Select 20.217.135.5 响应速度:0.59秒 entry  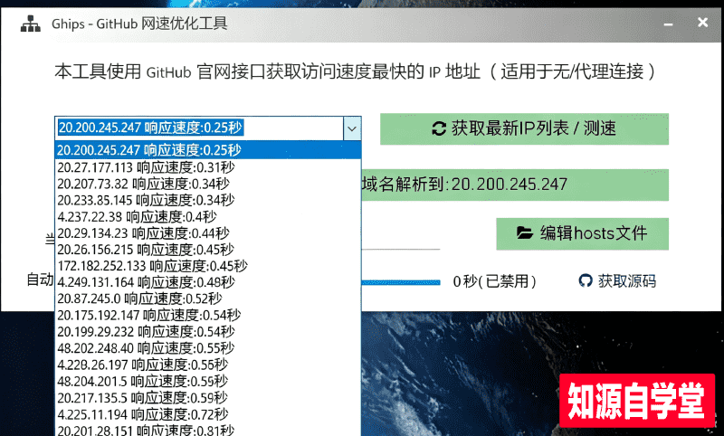pyautogui.click(x=208, y=397)
